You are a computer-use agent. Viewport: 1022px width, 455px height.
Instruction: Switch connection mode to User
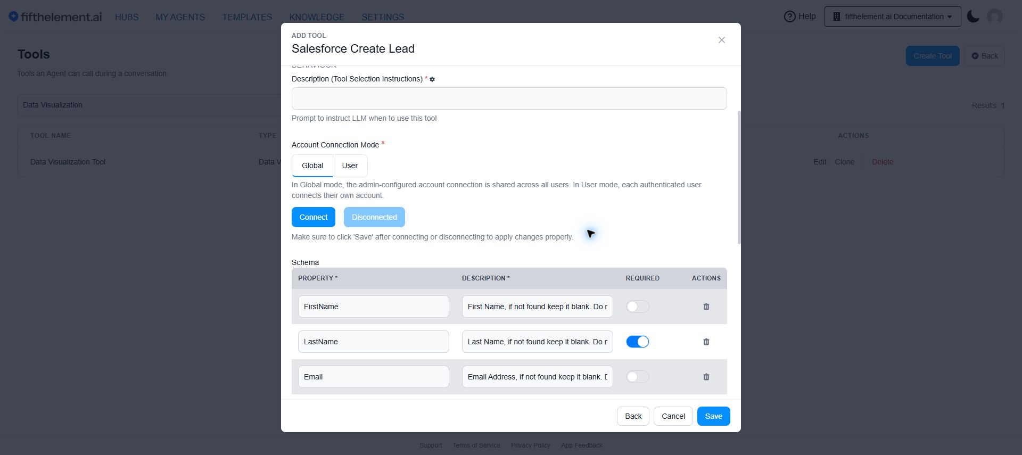coord(350,166)
